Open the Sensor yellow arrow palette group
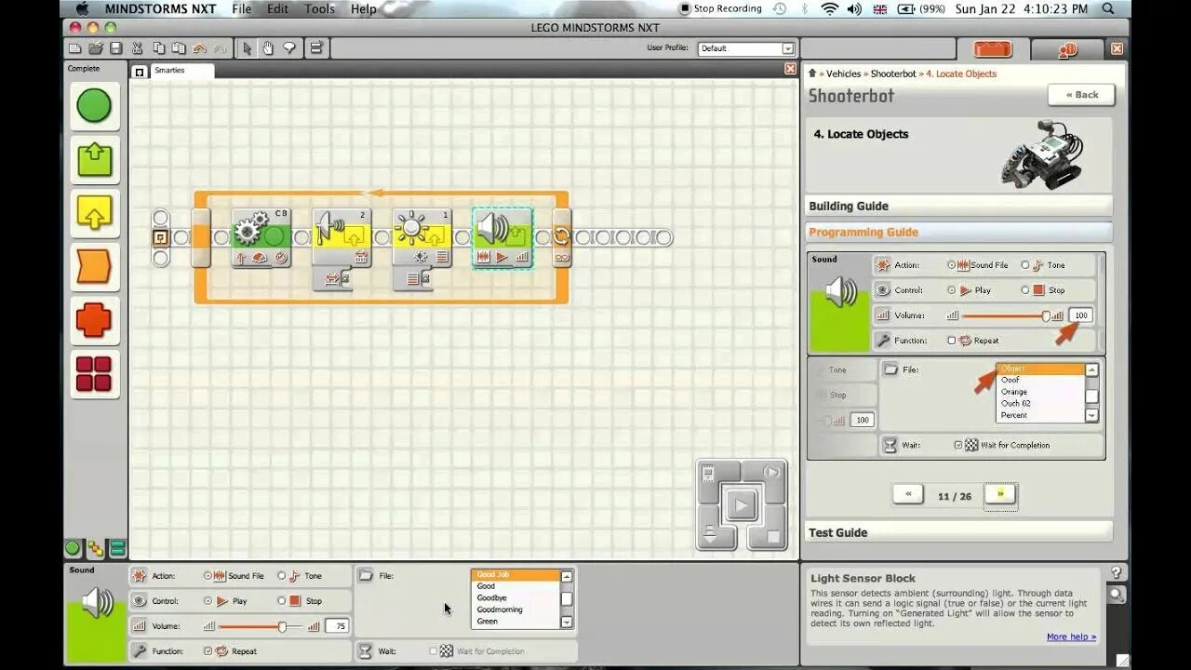The height and width of the screenshot is (670, 1191). (94, 213)
